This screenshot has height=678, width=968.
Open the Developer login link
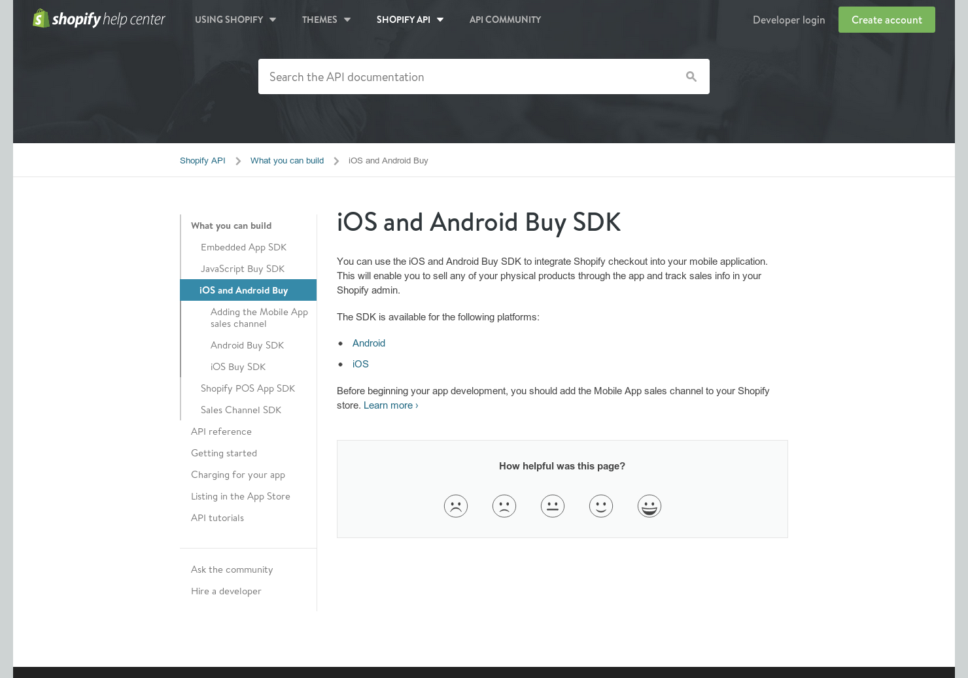(x=789, y=20)
